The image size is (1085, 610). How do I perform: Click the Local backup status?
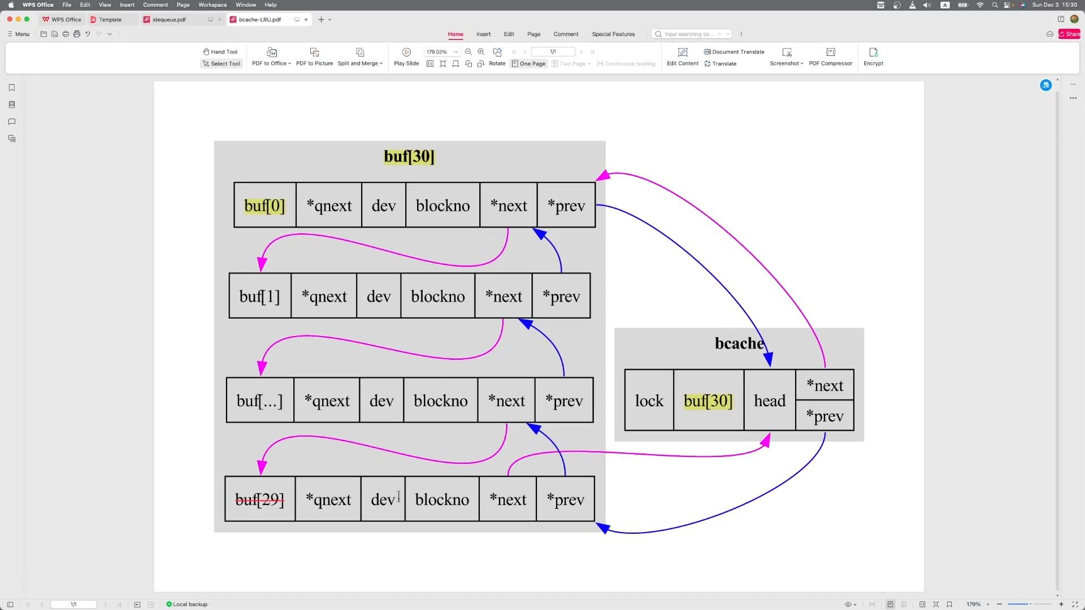(187, 604)
